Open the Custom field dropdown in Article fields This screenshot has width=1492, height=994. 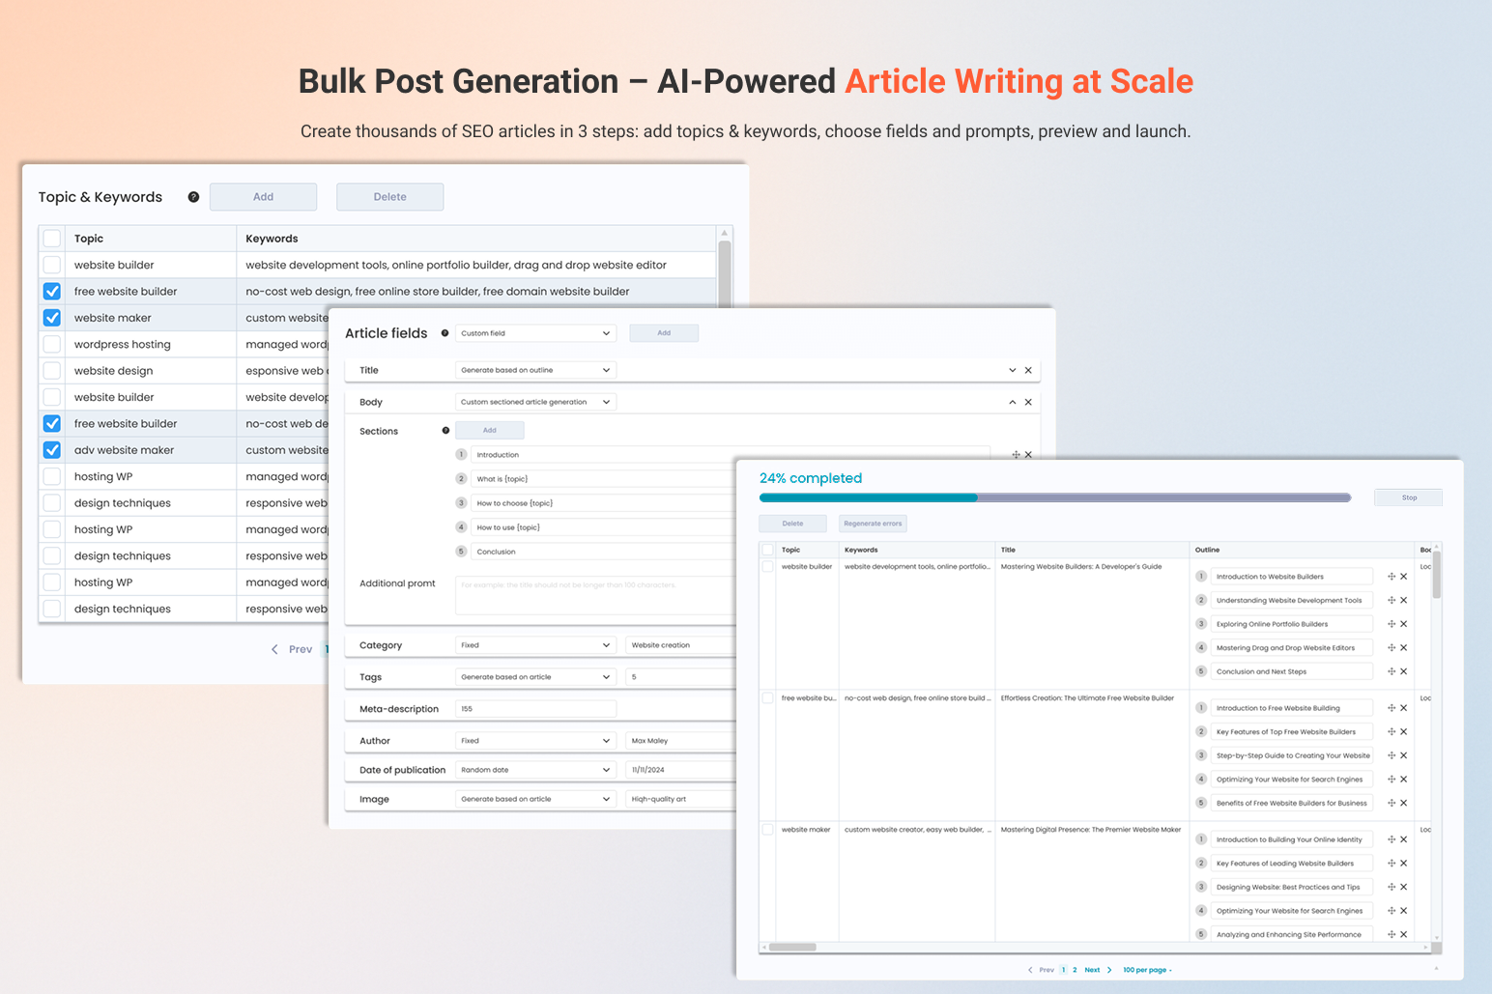[x=535, y=332]
